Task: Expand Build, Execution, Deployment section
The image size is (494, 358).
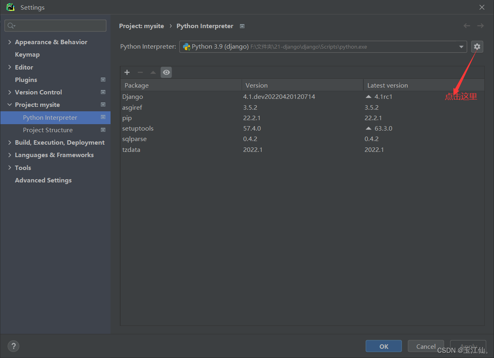Action: click(x=10, y=142)
